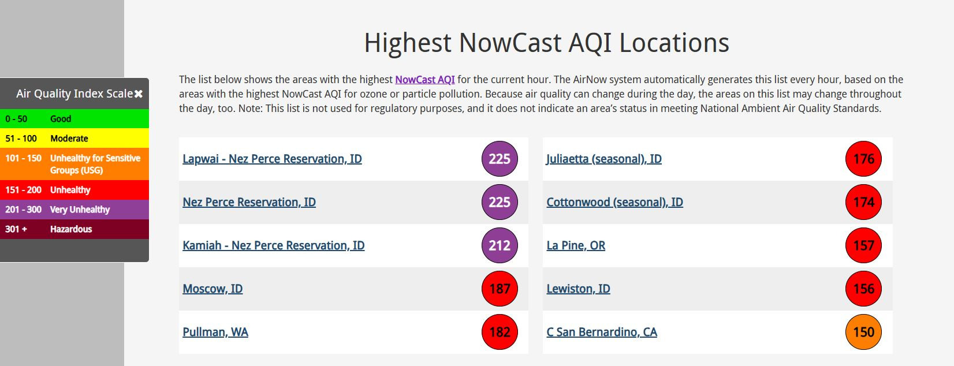Click the purple 225 AQI circle for Lapwai
This screenshot has width=954, height=366.
tap(500, 159)
